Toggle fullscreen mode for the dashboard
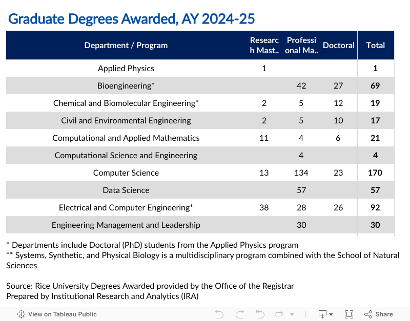The width and height of the screenshot is (410, 321). pyautogui.click(x=348, y=314)
